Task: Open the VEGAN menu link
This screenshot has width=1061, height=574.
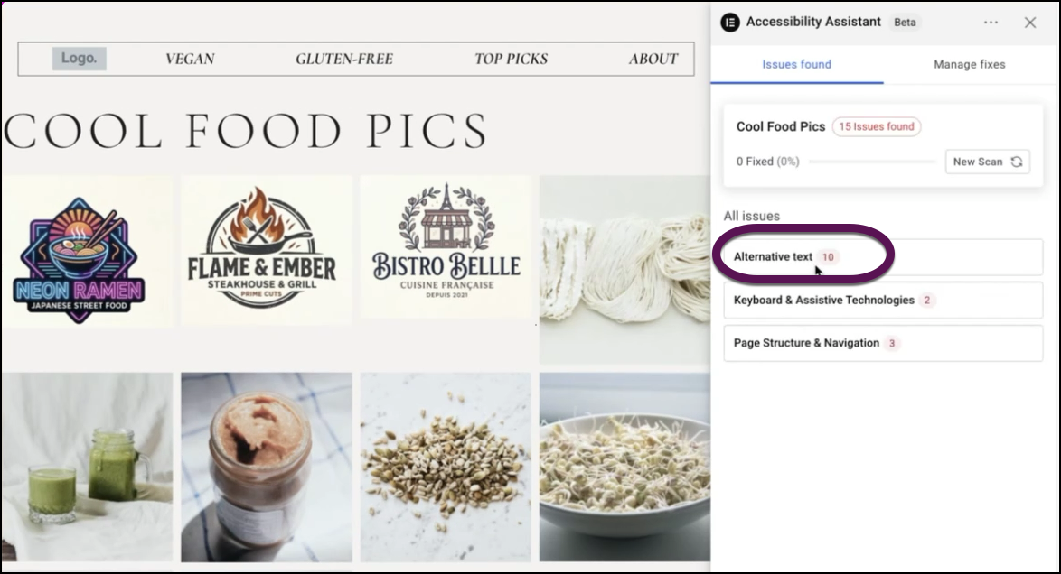Action: [190, 60]
